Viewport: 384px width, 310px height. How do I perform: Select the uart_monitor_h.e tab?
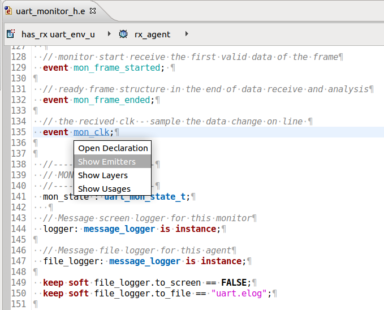(x=50, y=11)
